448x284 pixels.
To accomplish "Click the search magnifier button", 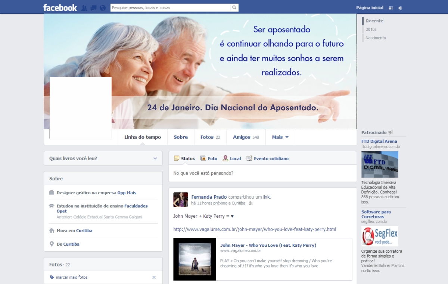I will pos(234,7).
